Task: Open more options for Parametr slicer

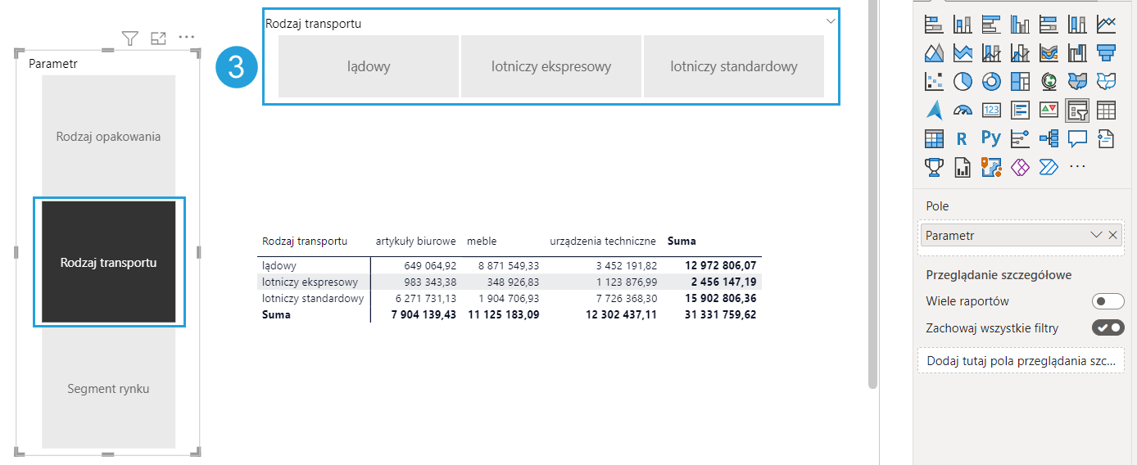Action: coord(187,38)
